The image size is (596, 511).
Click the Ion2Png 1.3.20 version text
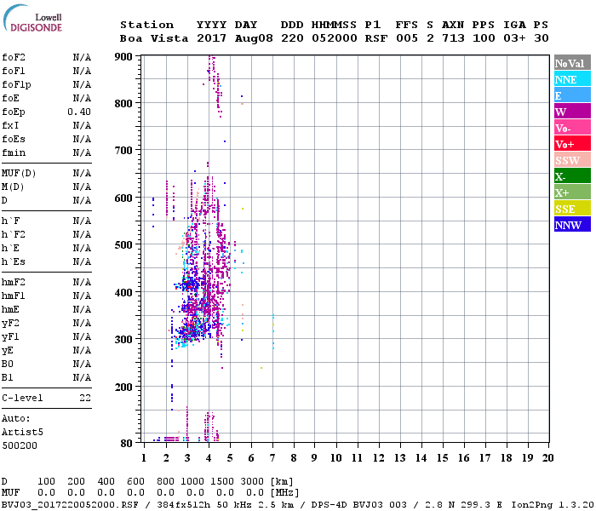coord(553,505)
